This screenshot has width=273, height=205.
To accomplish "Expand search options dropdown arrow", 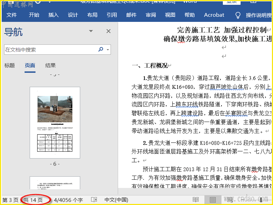I will pos(108,50).
